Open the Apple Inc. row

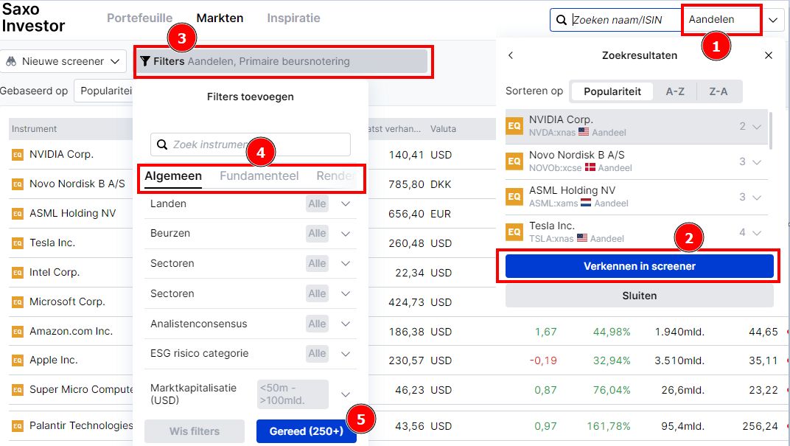53,360
